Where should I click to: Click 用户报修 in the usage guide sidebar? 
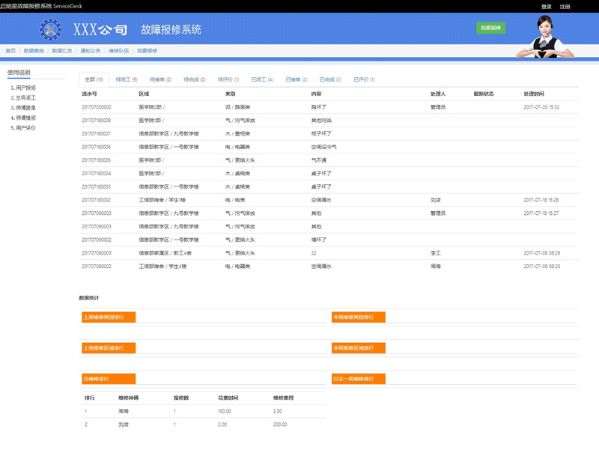coord(25,88)
